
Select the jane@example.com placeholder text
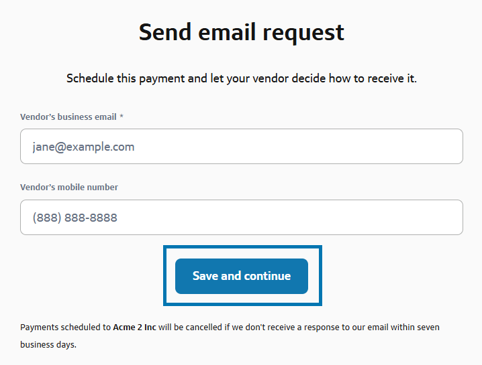(x=83, y=147)
